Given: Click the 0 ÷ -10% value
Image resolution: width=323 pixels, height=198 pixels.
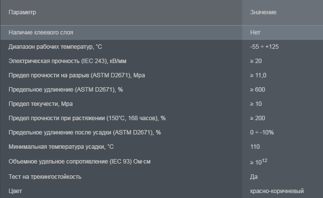Looking at the screenshot, I should click(x=262, y=132).
